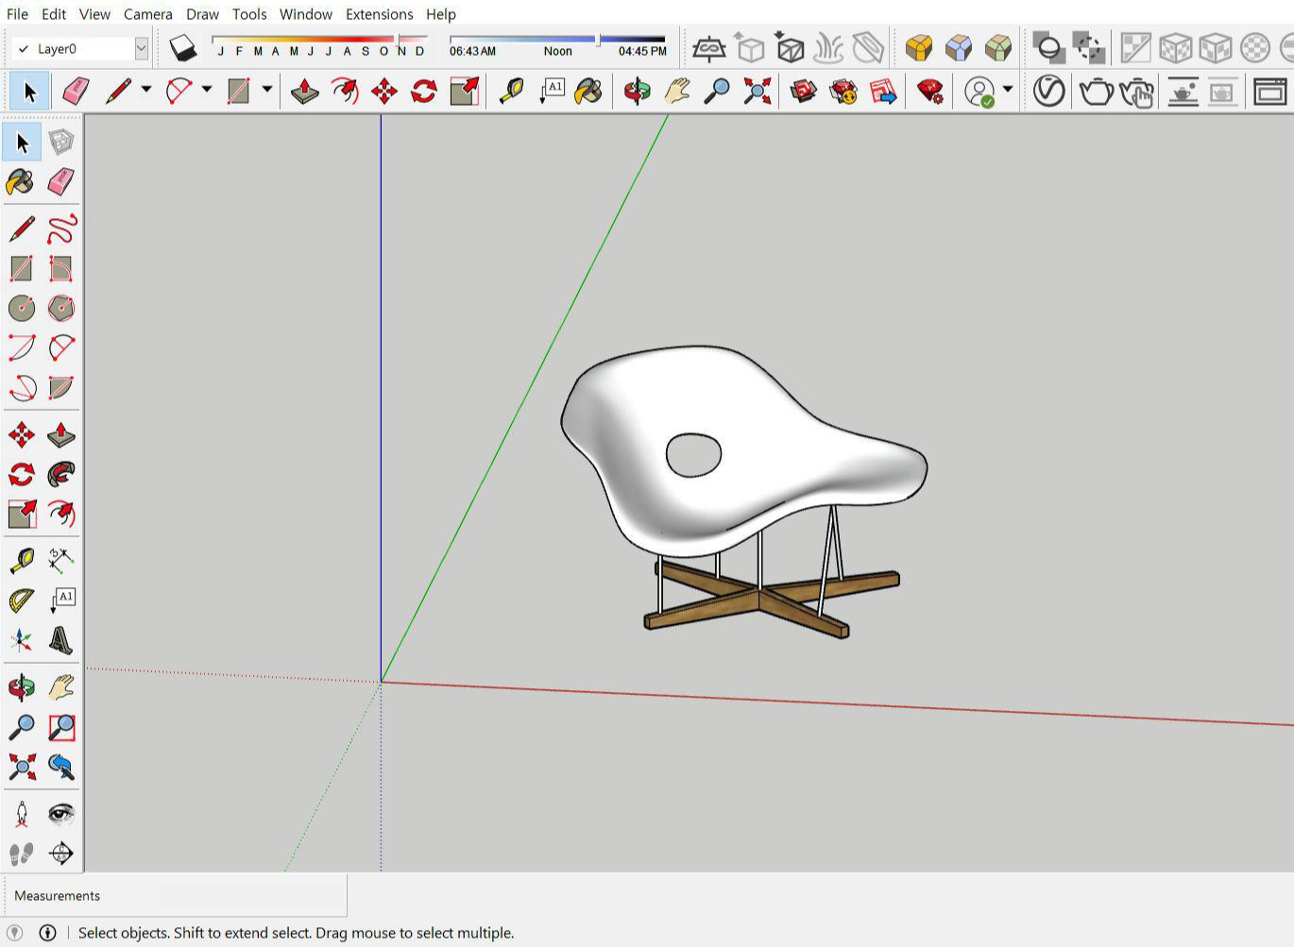This screenshot has width=1294, height=947.
Task: Click the Pan hand in left palette
Action: coord(61,687)
